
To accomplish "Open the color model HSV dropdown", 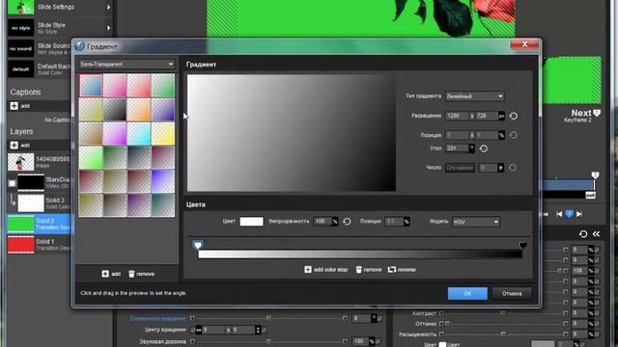I will click(476, 222).
